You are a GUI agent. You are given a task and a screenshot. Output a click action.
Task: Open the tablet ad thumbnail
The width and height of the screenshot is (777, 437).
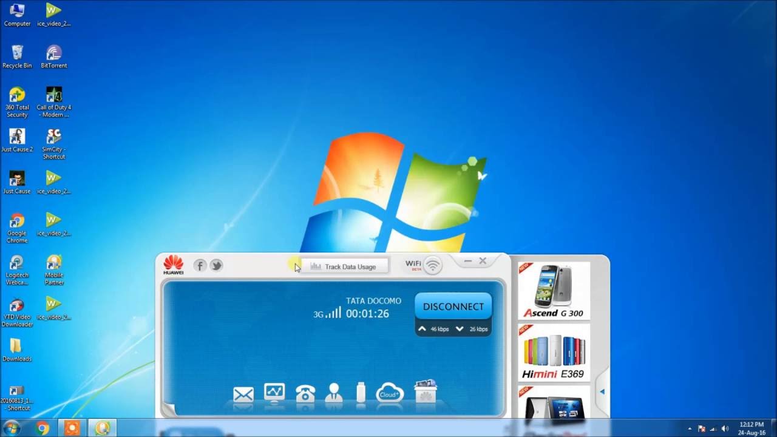[554, 402]
